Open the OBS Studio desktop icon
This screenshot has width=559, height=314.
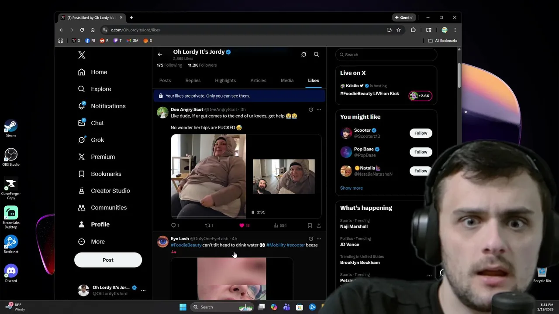coord(11,157)
